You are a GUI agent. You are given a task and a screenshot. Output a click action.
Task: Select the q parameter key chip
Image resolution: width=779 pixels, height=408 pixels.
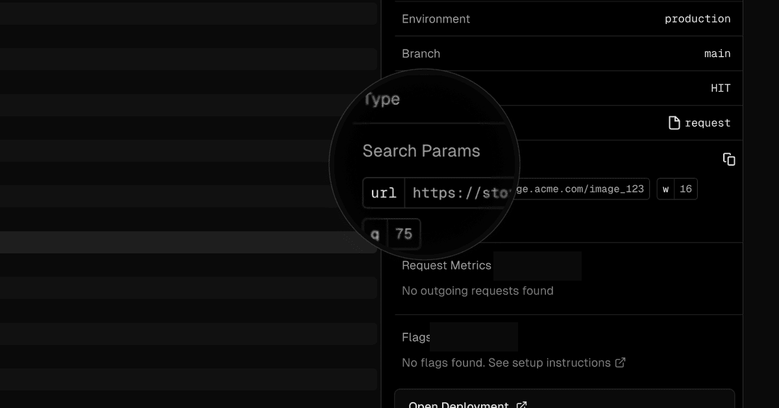pos(375,234)
